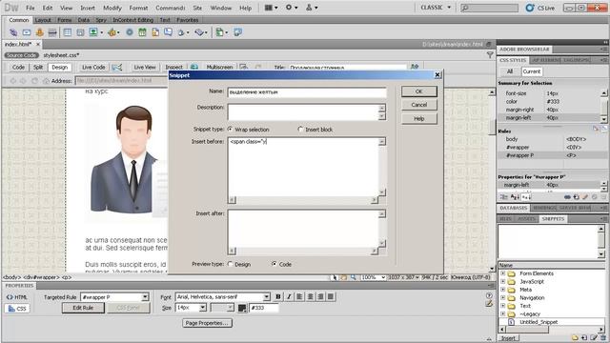610x343 pixels.
Task: Open Page Properties
Action: 207,323
